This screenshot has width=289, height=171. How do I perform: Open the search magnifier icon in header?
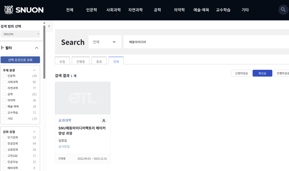point(283,10)
